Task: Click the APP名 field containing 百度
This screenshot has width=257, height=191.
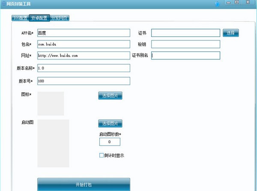Action: (84, 33)
